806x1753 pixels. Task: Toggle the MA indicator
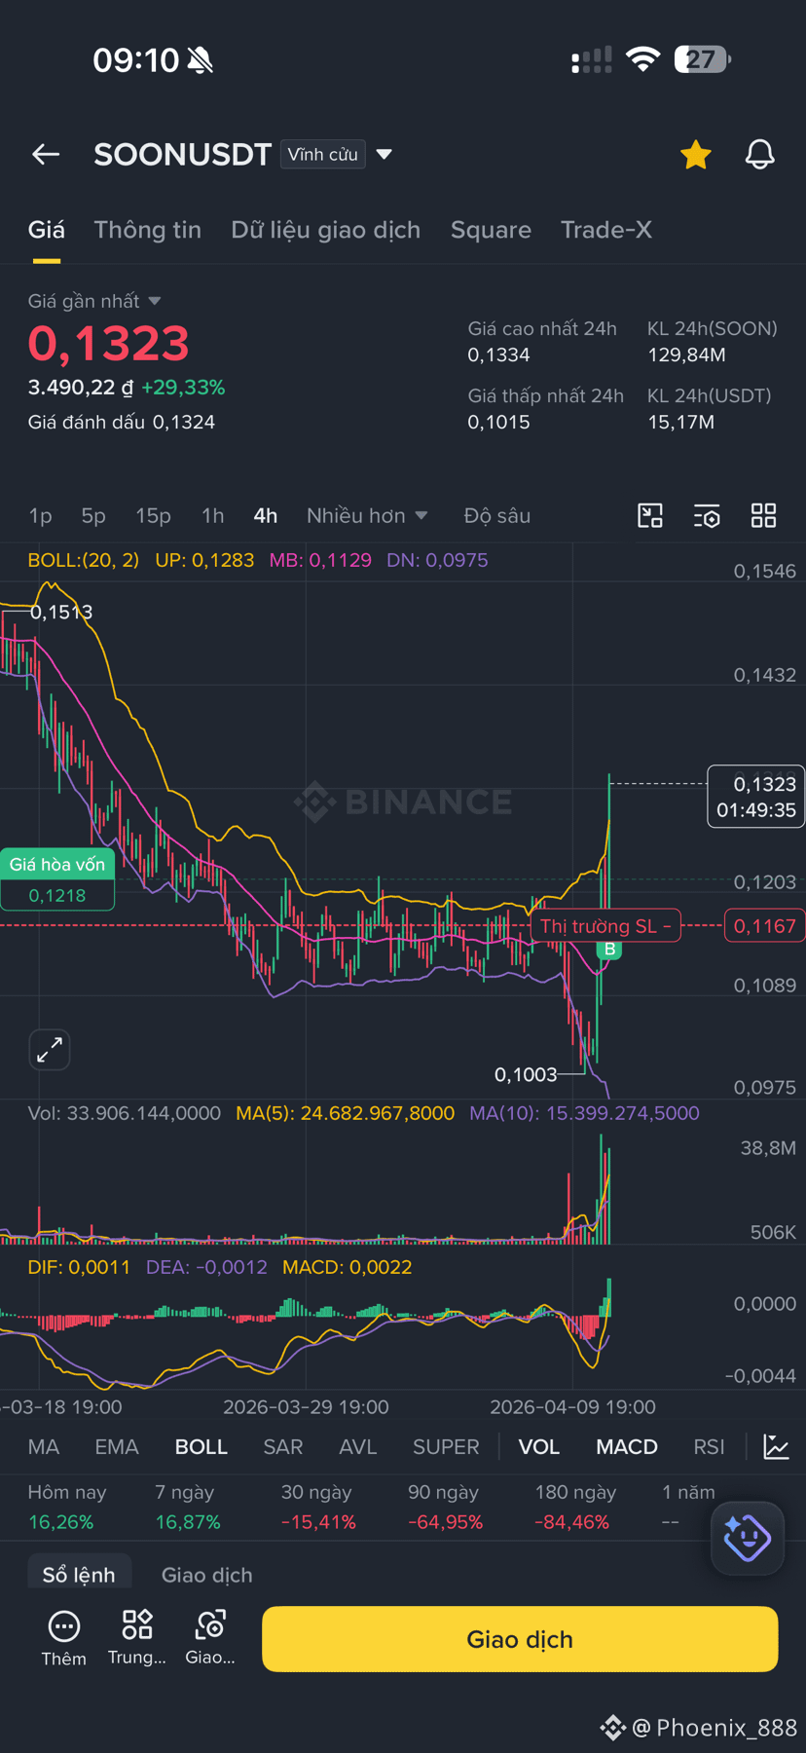point(44,1447)
